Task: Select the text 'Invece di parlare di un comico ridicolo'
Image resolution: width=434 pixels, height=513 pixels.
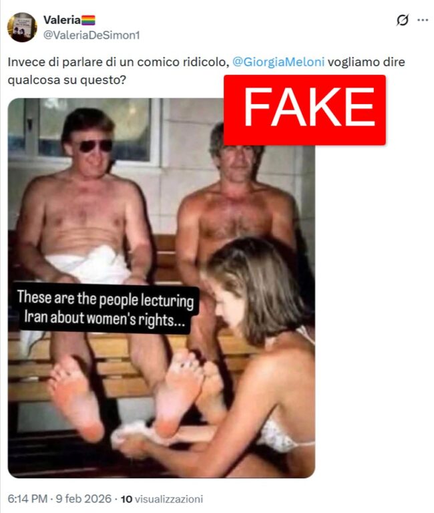Action: pyautogui.click(x=117, y=62)
